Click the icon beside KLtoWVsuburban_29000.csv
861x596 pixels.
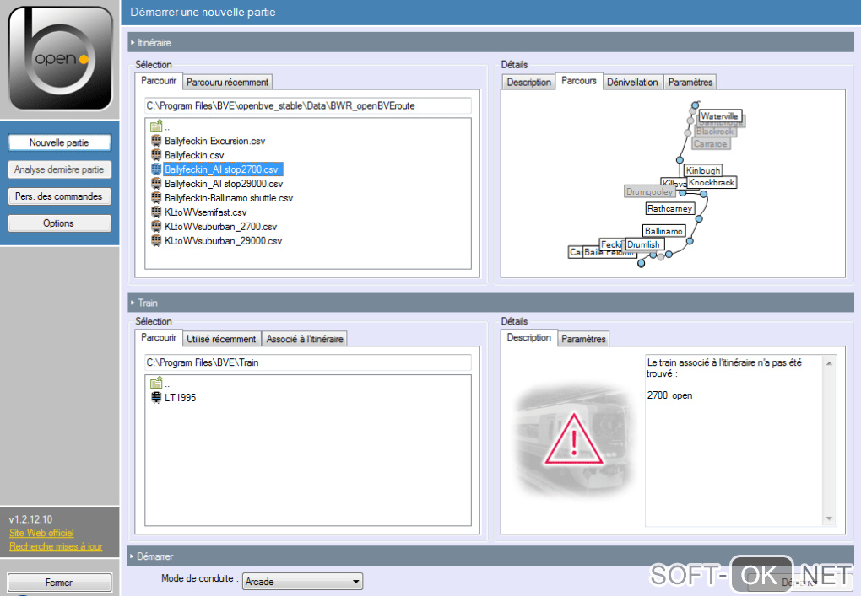coord(156,240)
